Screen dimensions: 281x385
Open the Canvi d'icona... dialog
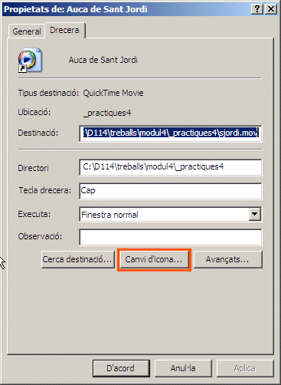coord(154,259)
